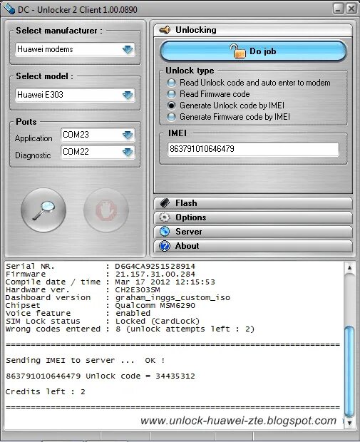Click the blue log scrollbar thumb
The height and width of the screenshot is (442, 360).
click(349, 371)
